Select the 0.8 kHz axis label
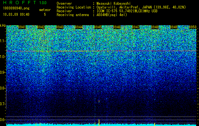 point(2,88)
